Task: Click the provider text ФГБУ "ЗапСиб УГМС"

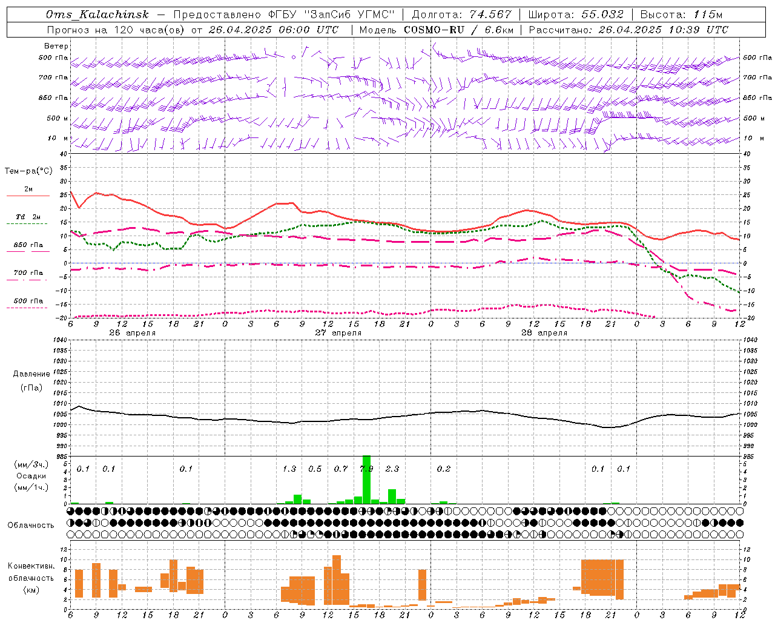Action: [x=332, y=15]
